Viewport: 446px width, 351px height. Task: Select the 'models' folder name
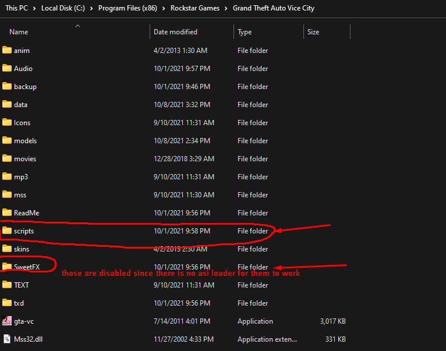[25, 141]
